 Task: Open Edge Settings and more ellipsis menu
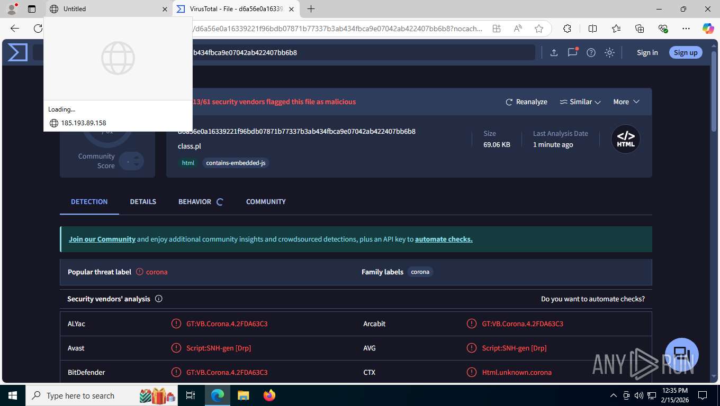tap(686, 29)
